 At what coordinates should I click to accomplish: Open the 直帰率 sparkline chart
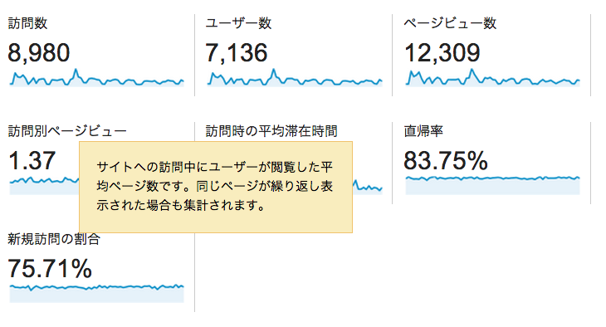tap(493, 185)
